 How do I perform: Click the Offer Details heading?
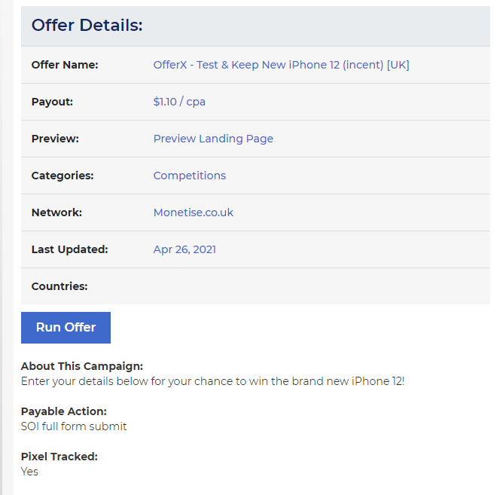click(x=87, y=25)
